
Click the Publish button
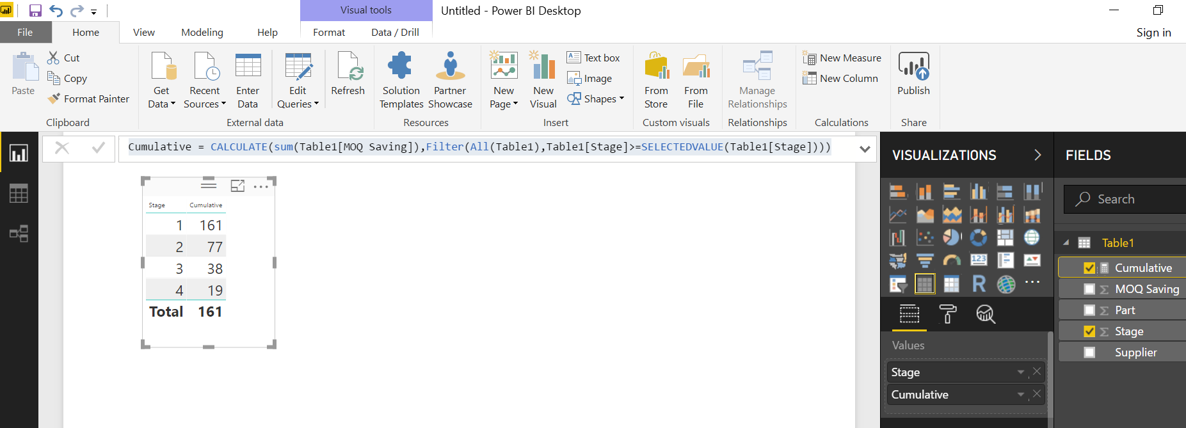[x=913, y=74]
